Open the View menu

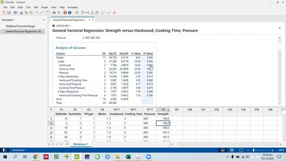point(54,7)
